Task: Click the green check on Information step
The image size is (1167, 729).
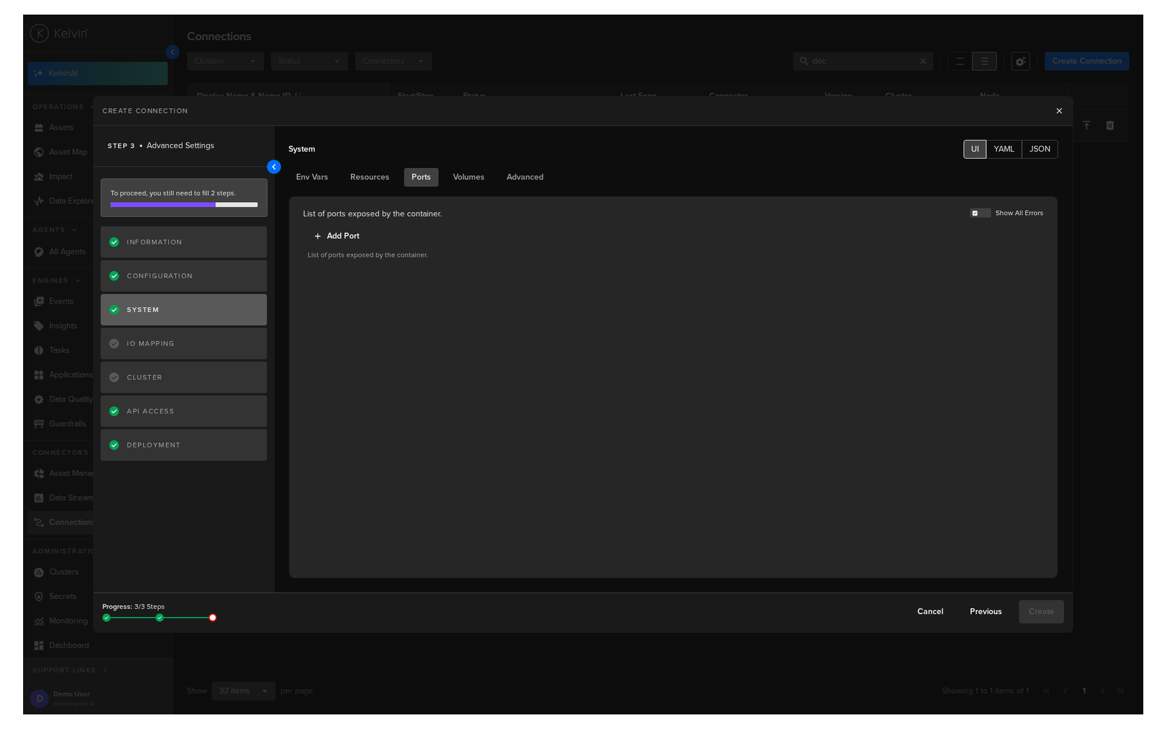Action: (114, 242)
